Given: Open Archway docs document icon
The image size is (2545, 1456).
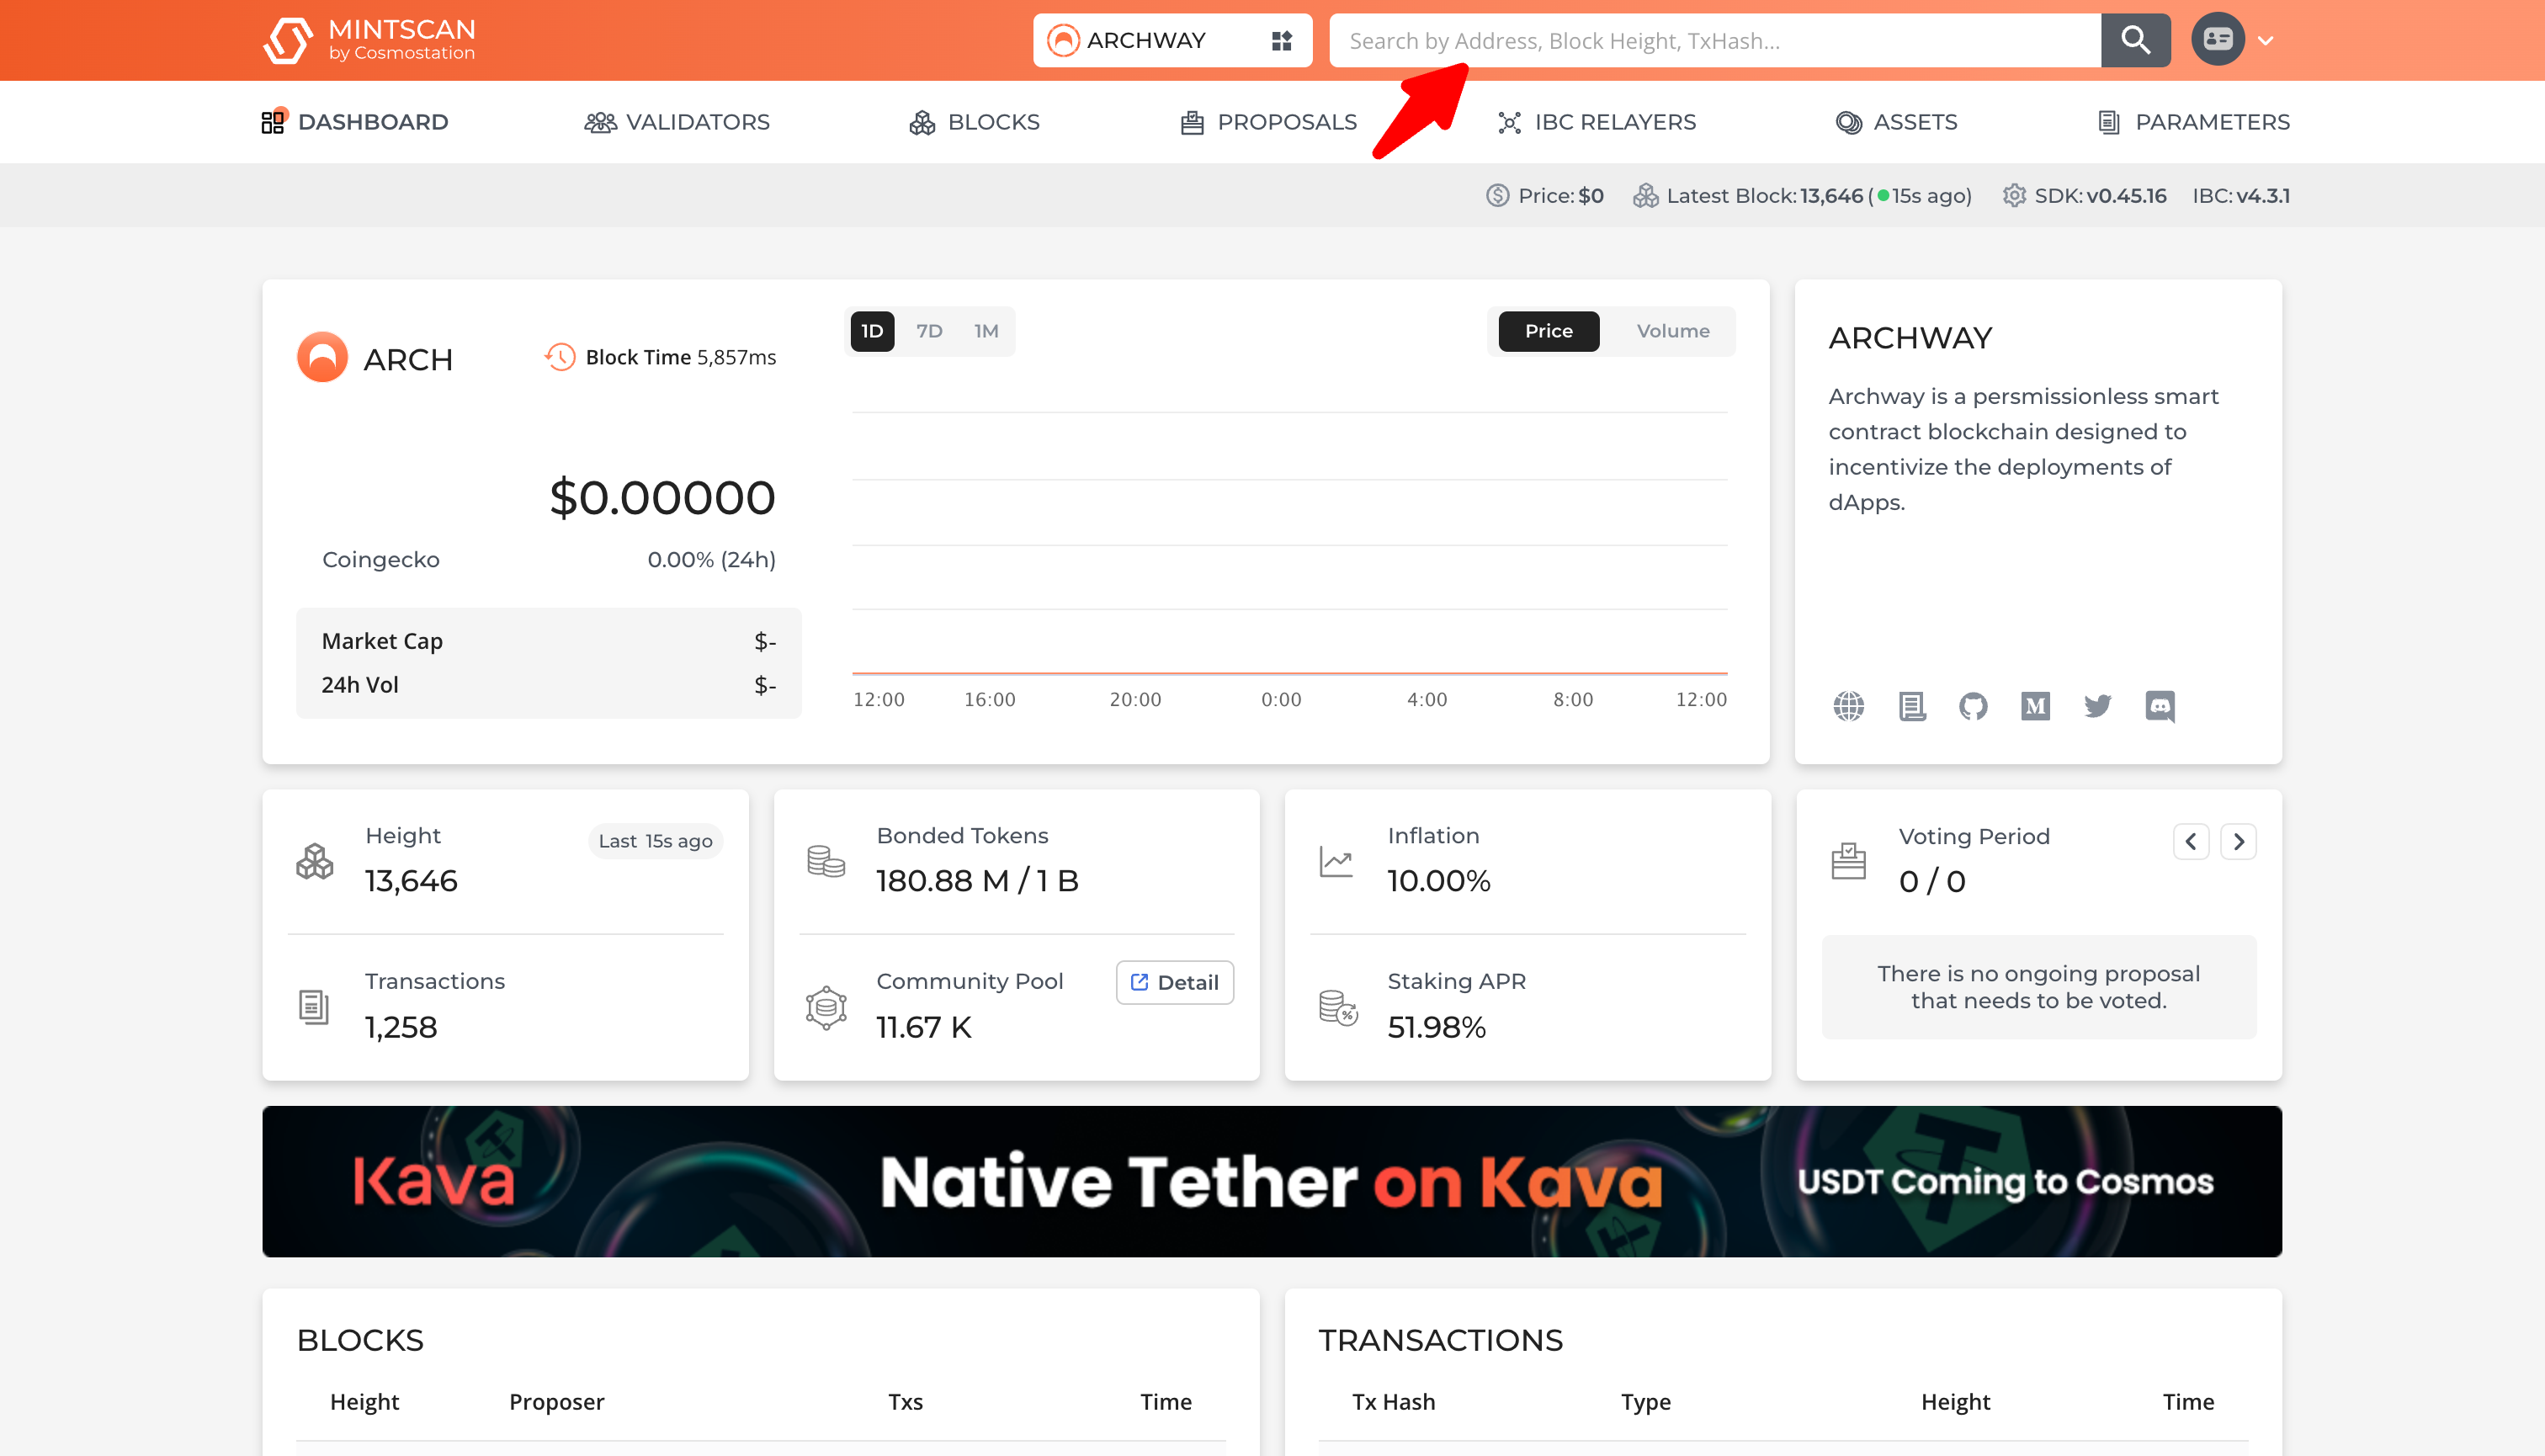Looking at the screenshot, I should pyautogui.click(x=1911, y=706).
